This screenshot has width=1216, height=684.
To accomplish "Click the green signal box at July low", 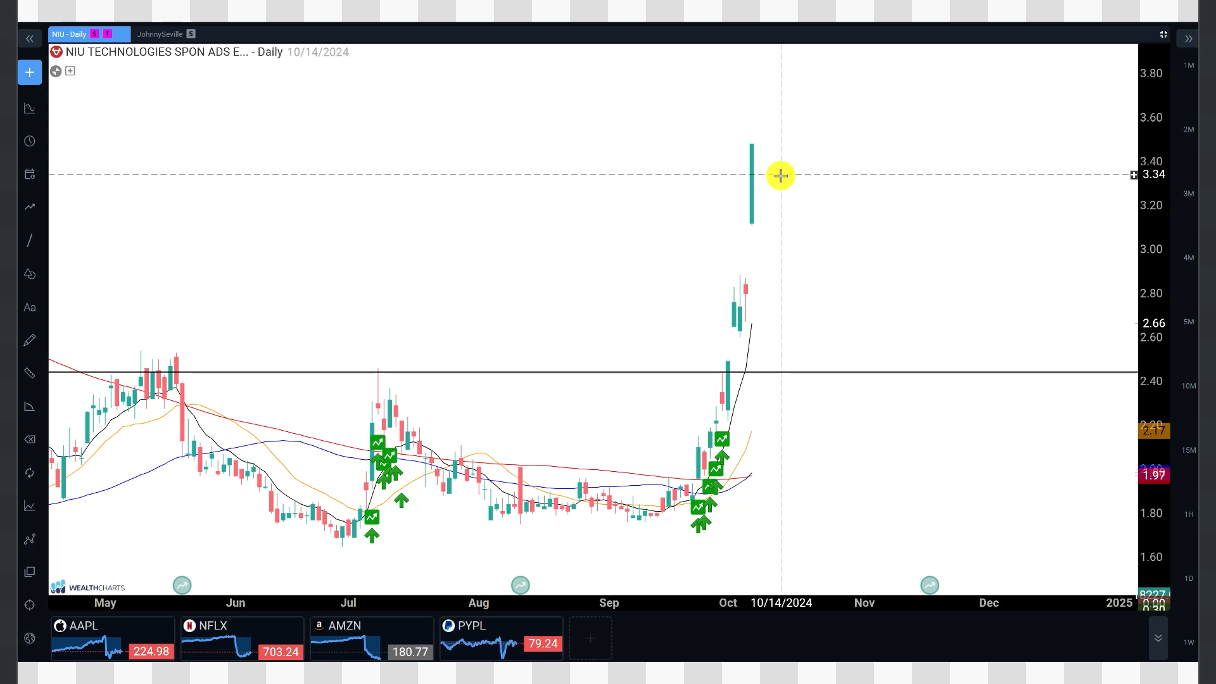I will pyautogui.click(x=372, y=517).
